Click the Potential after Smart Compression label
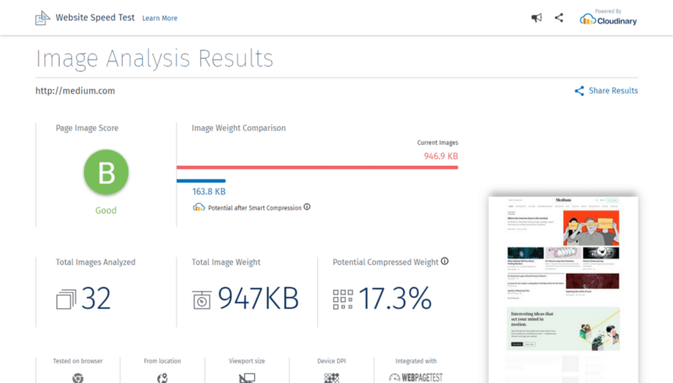The width and height of the screenshot is (673, 383). coord(255,208)
